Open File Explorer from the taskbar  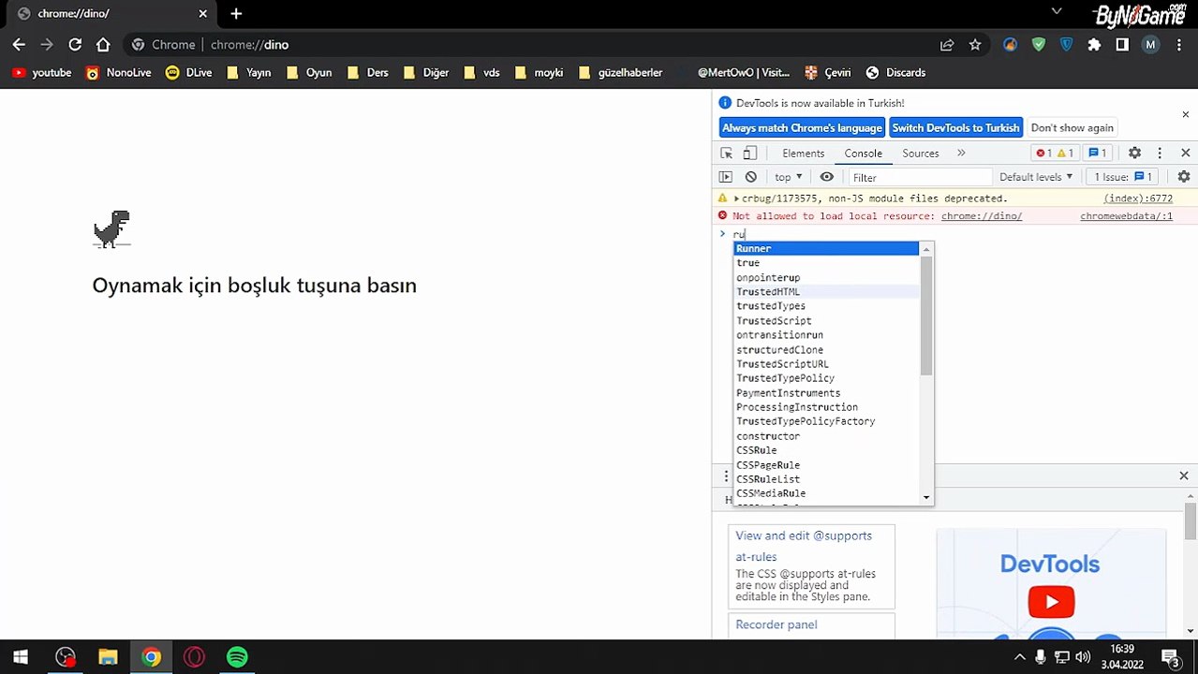click(108, 657)
